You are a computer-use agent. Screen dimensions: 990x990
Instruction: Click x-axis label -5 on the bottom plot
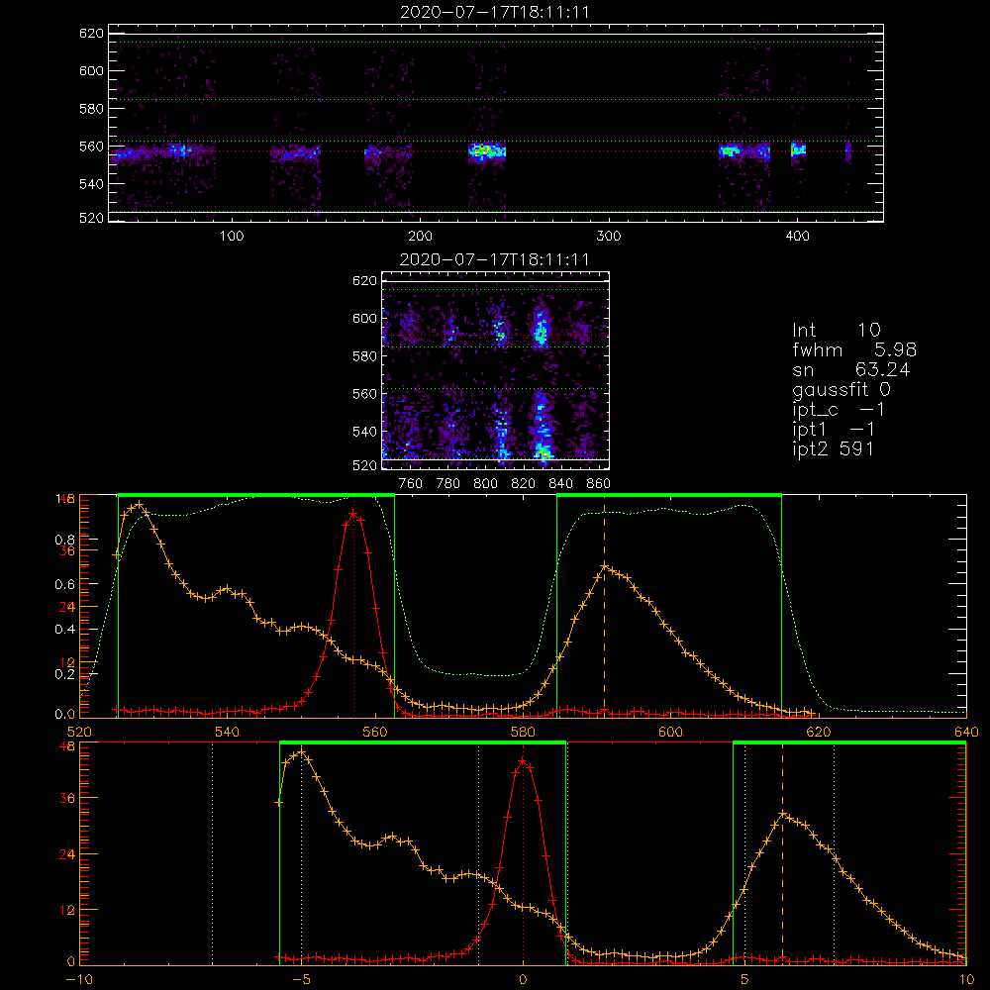(x=301, y=980)
